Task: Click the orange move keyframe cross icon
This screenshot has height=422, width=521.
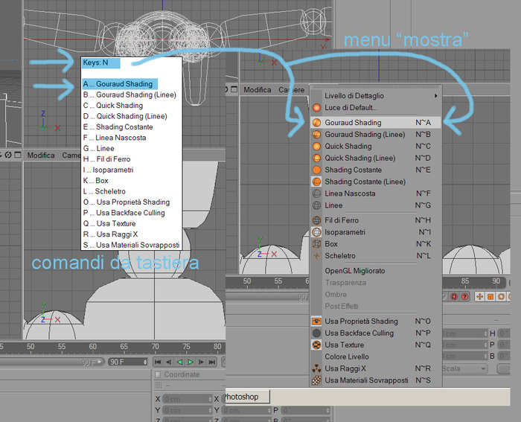Action: pos(479,296)
